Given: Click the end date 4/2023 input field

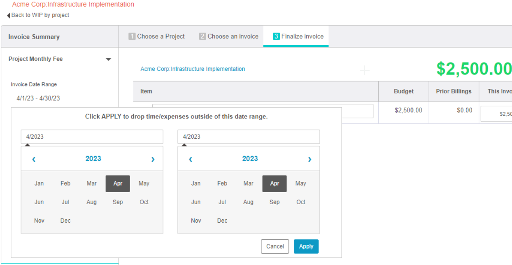Looking at the screenshot, I should coord(249,137).
